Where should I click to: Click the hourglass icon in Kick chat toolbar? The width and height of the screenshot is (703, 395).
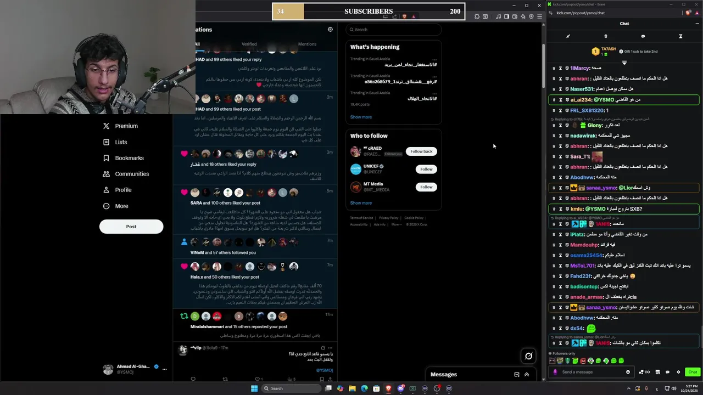click(680, 36)
